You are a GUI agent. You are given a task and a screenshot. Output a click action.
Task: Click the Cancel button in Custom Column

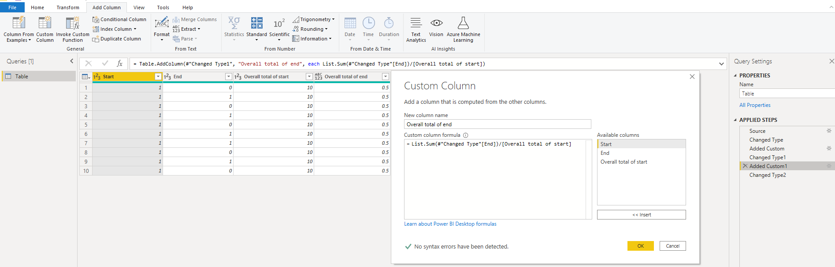(672, 246)
